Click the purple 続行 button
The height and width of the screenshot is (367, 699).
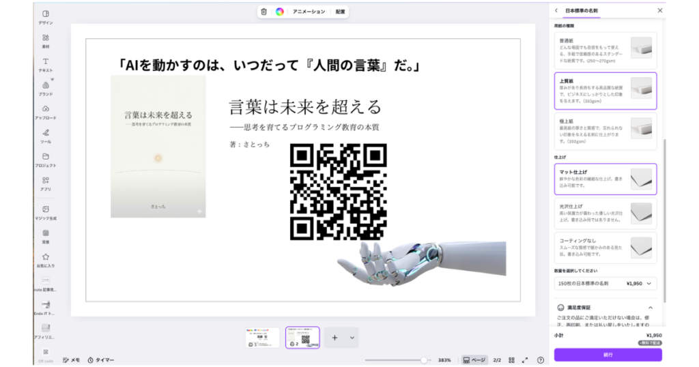(608, 355)
